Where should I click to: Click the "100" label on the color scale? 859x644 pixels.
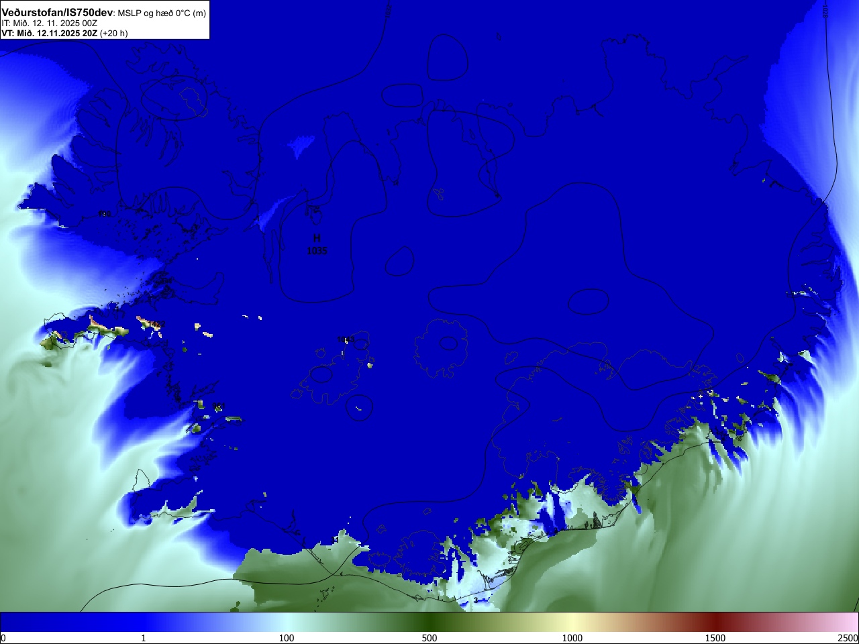[x=287, y=638]
